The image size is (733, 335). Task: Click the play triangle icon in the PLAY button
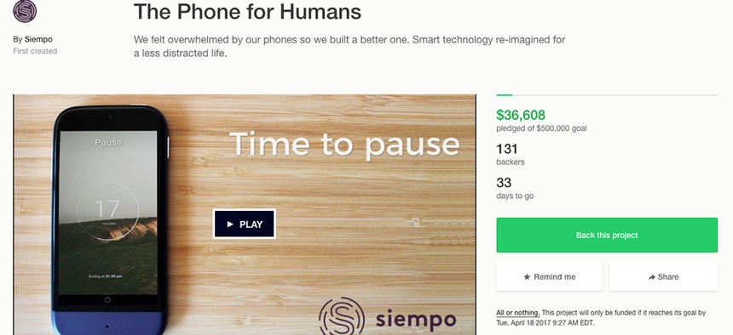230,224
